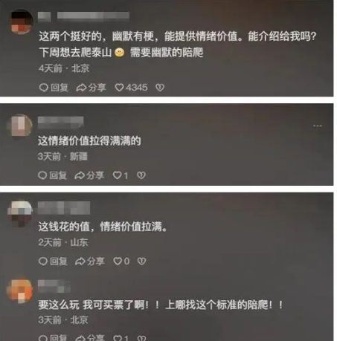This screenshot has height=341, width=337.
Task: Open blurred username above 这钱花的值 comment
Action: click(64, 207)
